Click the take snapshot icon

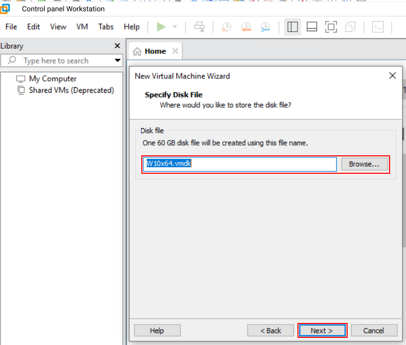coord(226,27)
